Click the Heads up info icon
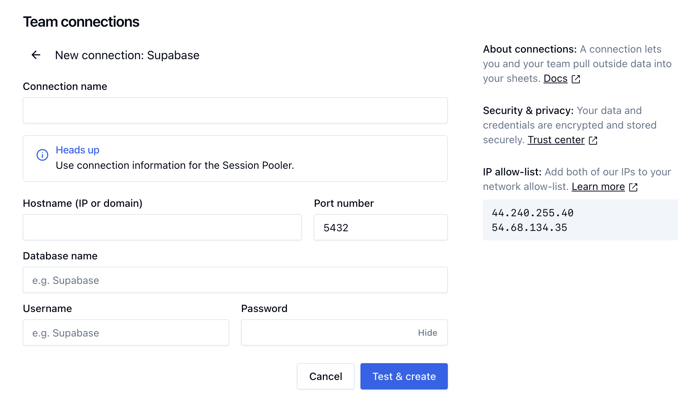The image size is (699, 407). tap(42, 155)
